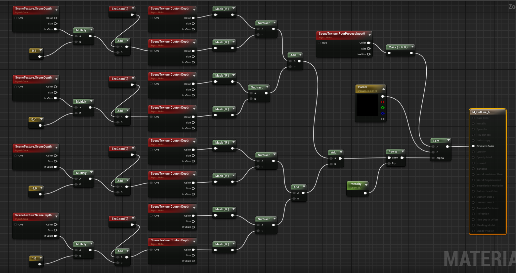Collapse the Param node using its arrow

383,88
